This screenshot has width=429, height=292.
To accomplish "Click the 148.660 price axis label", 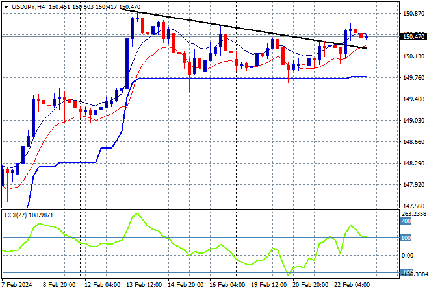I will pyautogui.click(x=413, y=141).
